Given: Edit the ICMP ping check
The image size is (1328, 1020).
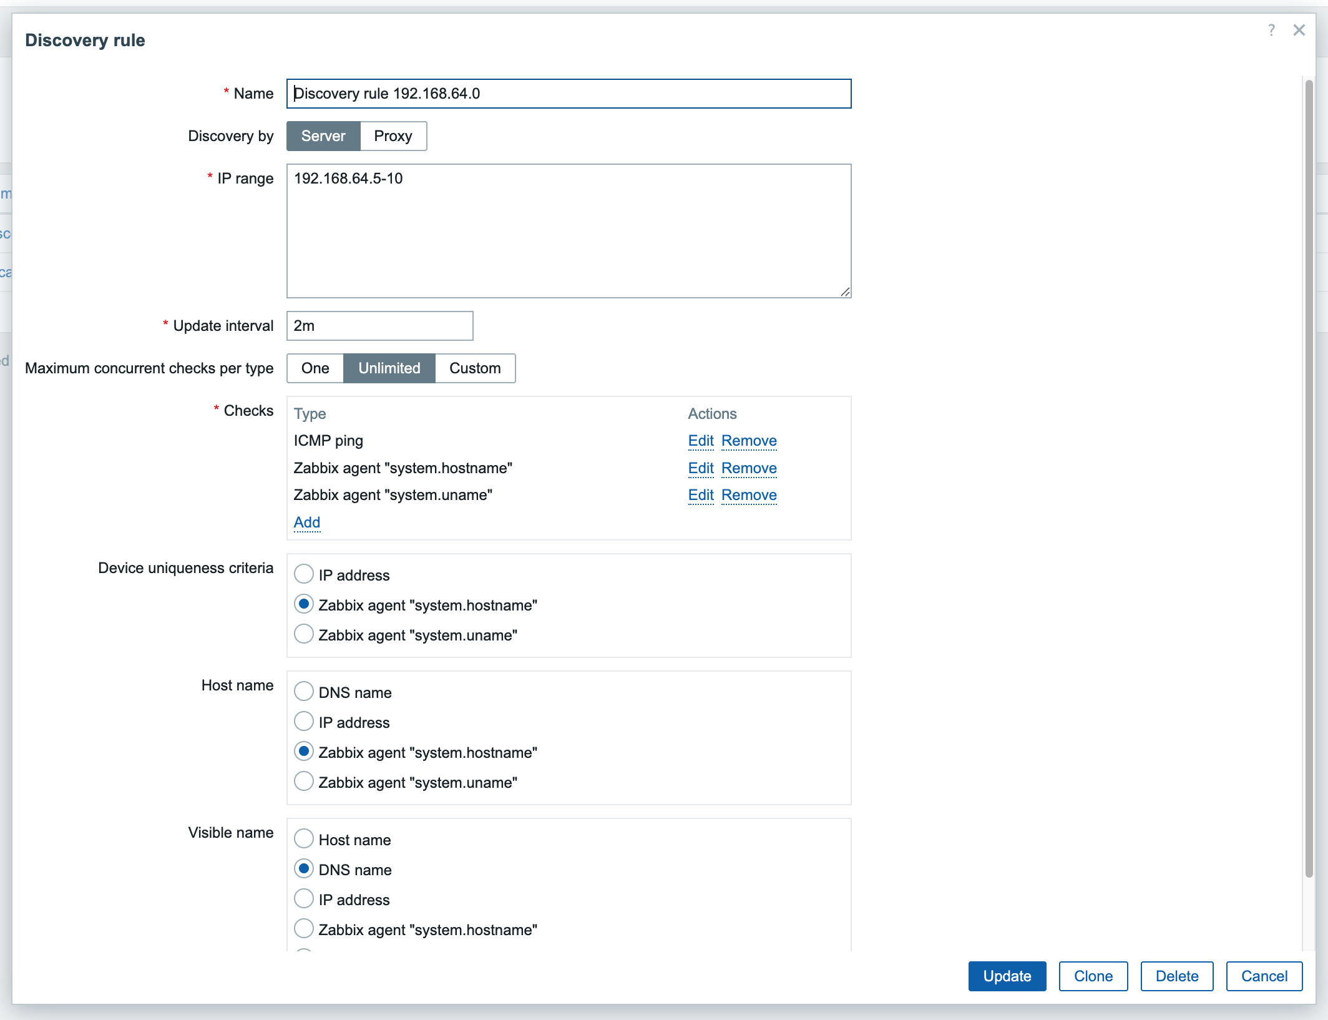Looking at the screenshot, I should (x=700, y=441).
